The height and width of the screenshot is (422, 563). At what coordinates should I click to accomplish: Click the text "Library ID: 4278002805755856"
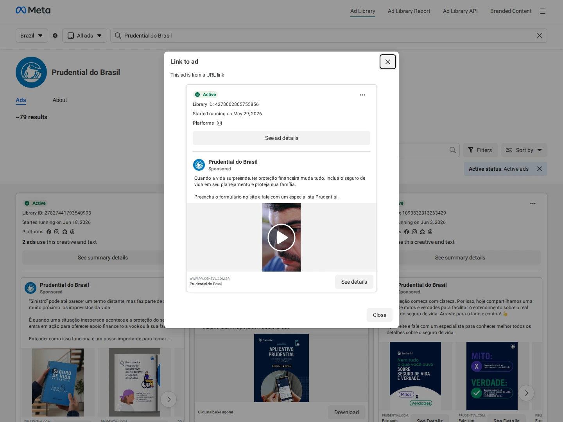click(x=226, y=104)
